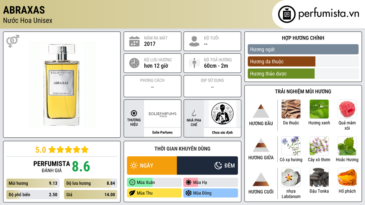365x205 pixels.
Task: Click the star badge brand icon
Action: [134, 113]
